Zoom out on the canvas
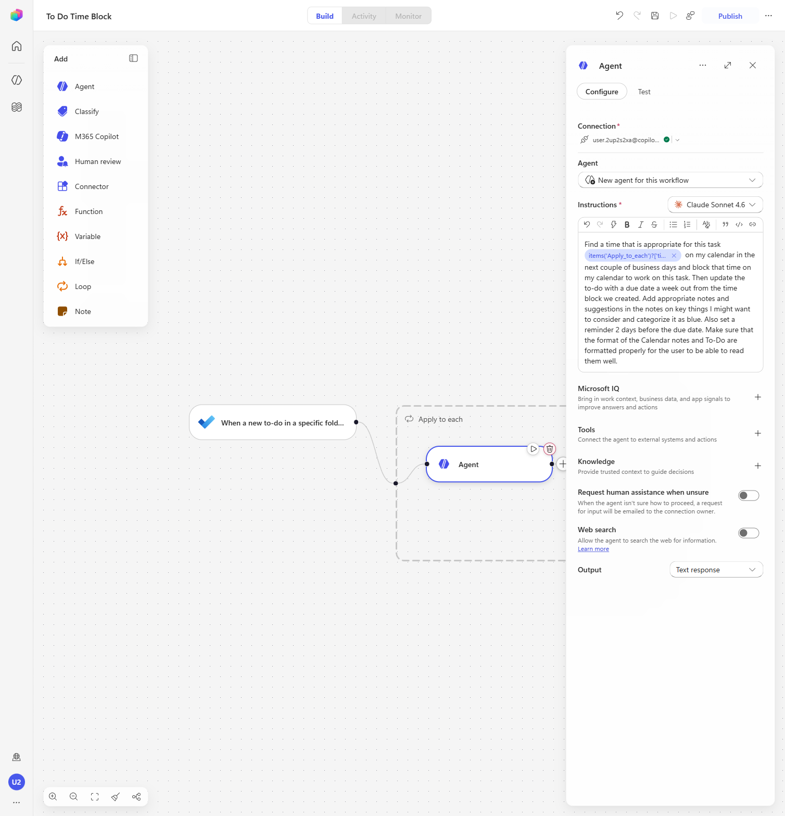The height and width of the screenshot is (816, 785). pyautogui.click(x=74, y=796)
